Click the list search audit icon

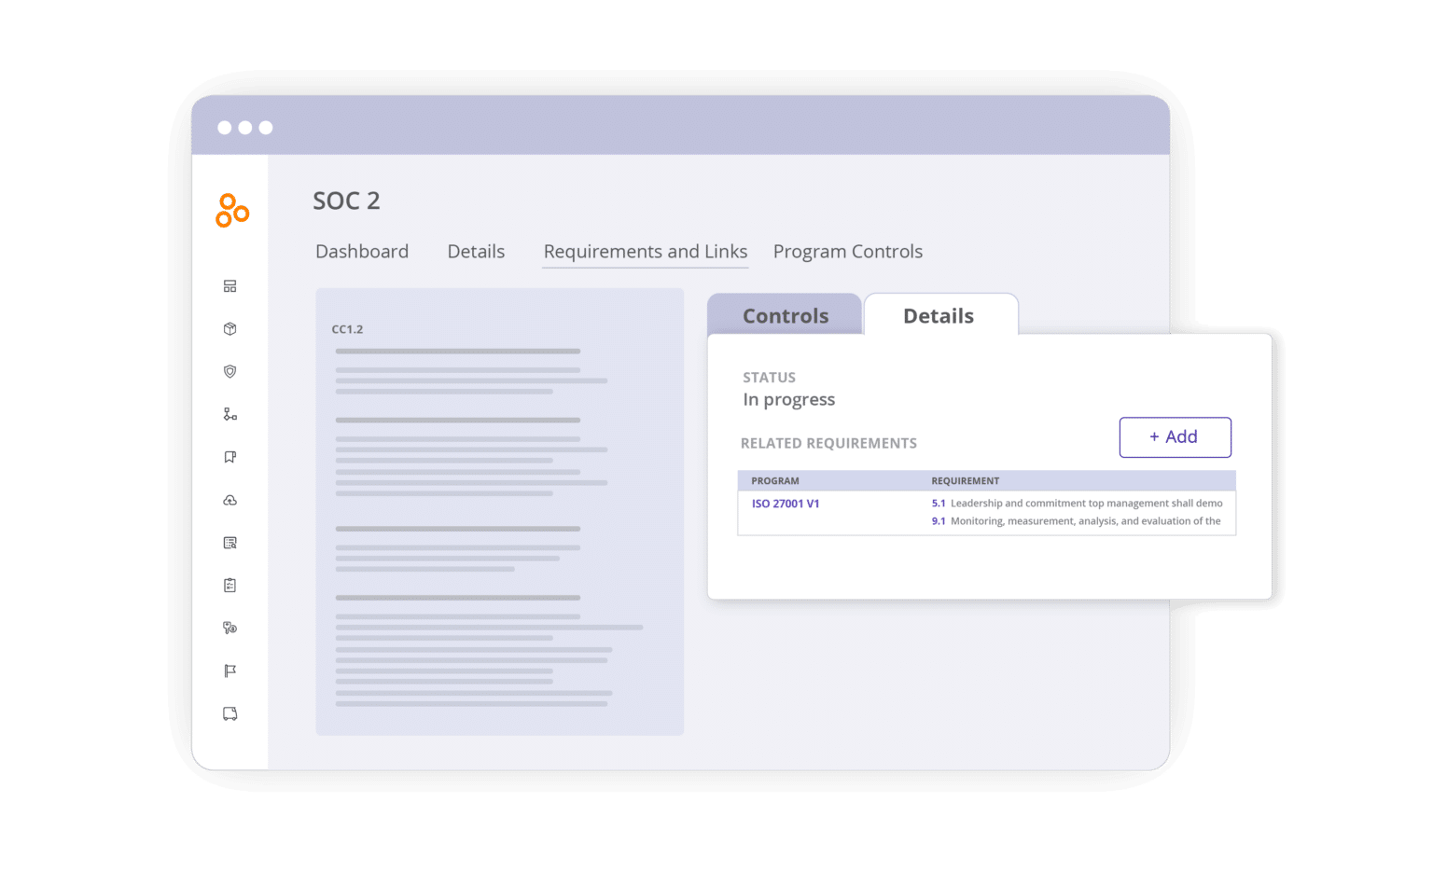click(x=230, y=543)
